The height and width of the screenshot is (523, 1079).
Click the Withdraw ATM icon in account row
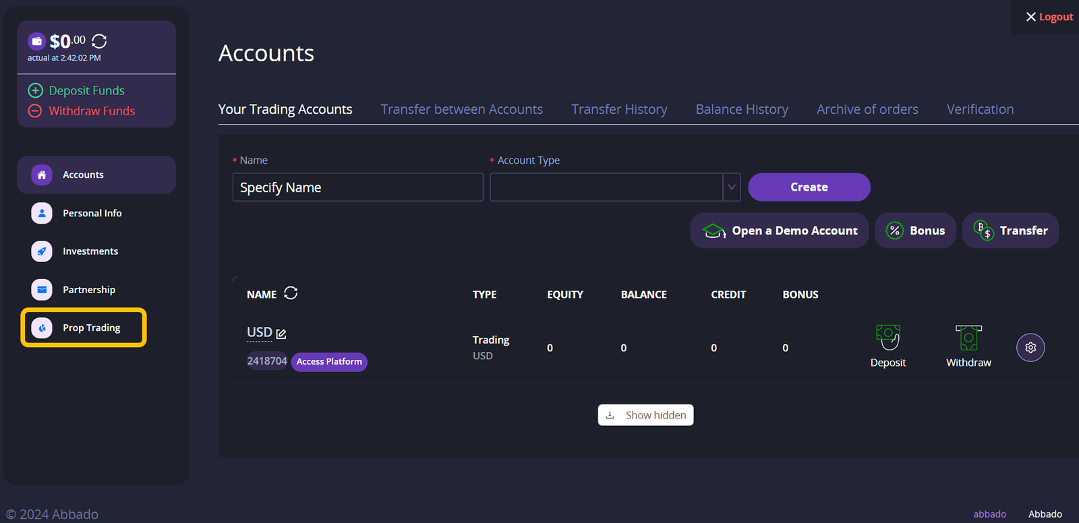point(968,338)
